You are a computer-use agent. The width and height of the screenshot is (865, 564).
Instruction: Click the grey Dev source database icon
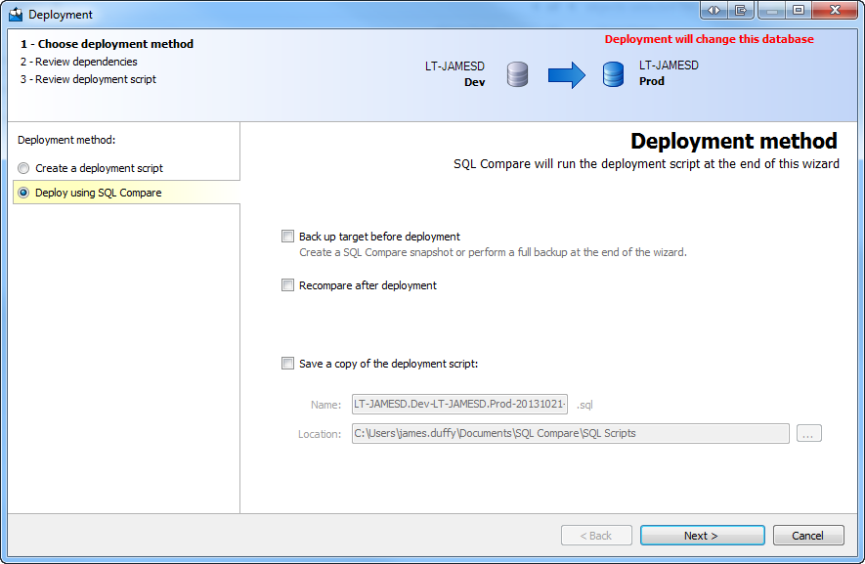(518, 74)
